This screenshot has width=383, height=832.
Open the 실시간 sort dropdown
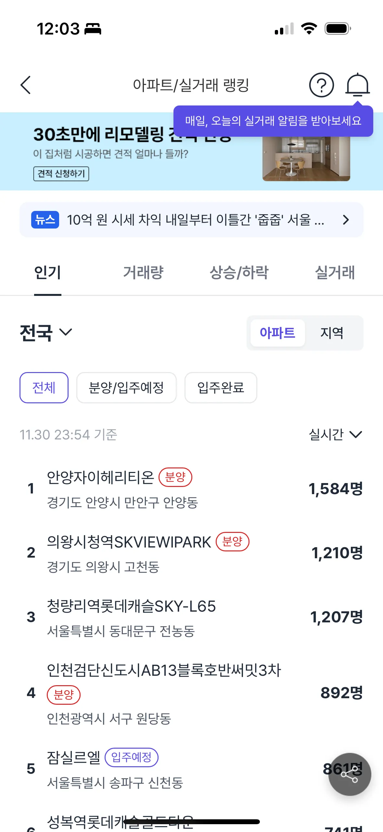point(335,435)
